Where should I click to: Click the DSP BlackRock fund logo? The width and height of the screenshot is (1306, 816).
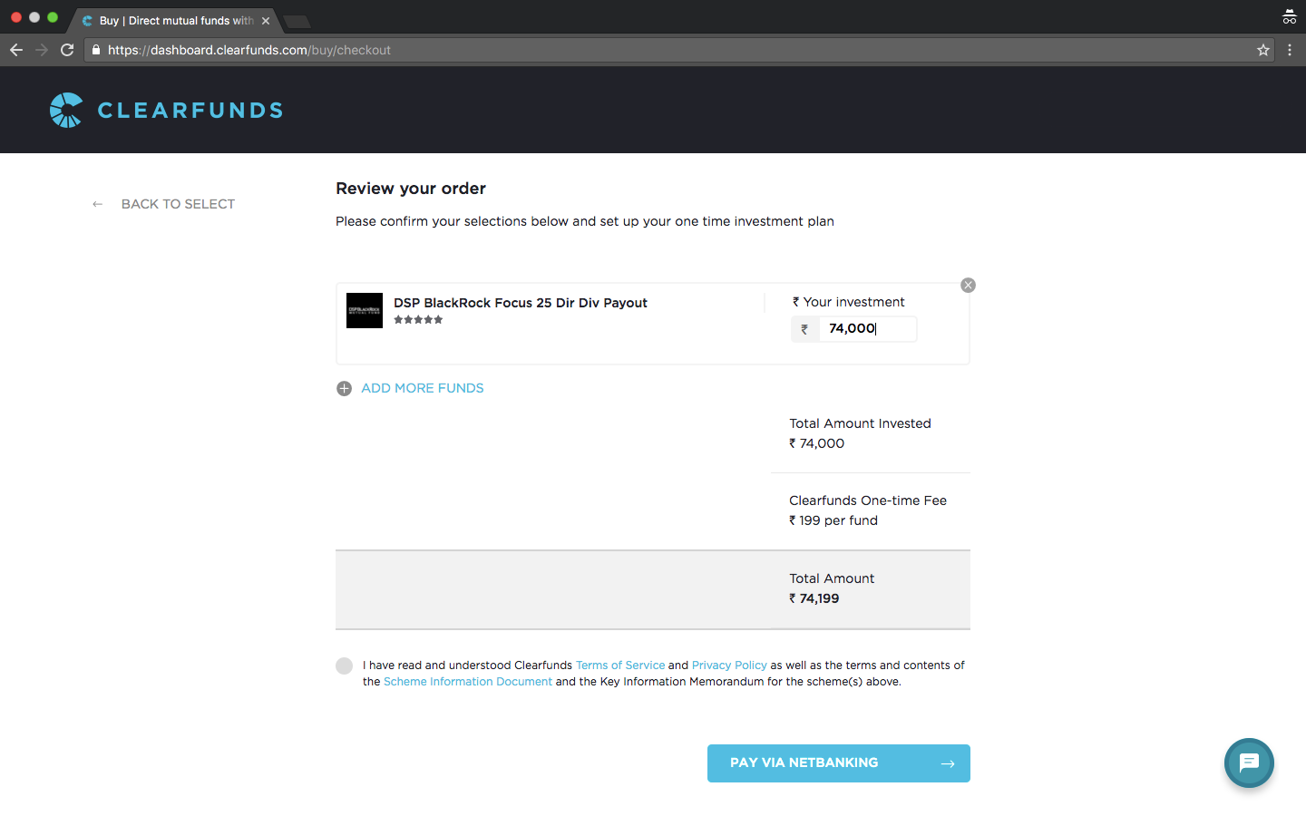tap(365, 310)
